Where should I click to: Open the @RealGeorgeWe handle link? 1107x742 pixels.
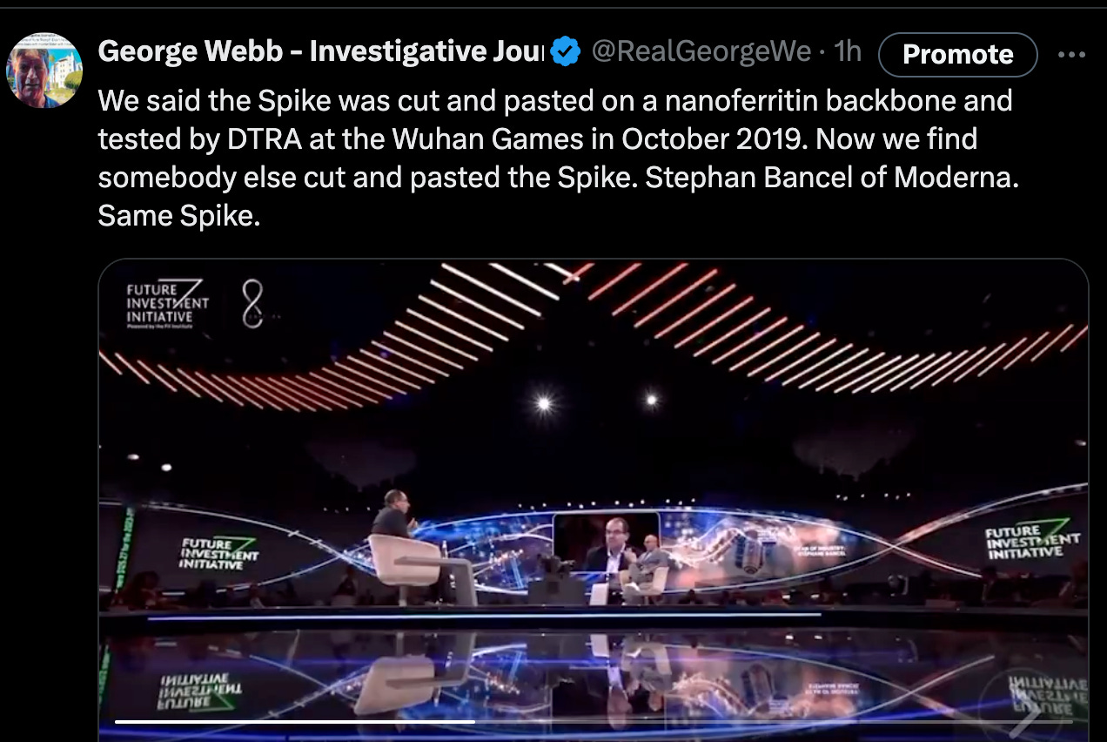pyautogui.click(x=701, y=52)
